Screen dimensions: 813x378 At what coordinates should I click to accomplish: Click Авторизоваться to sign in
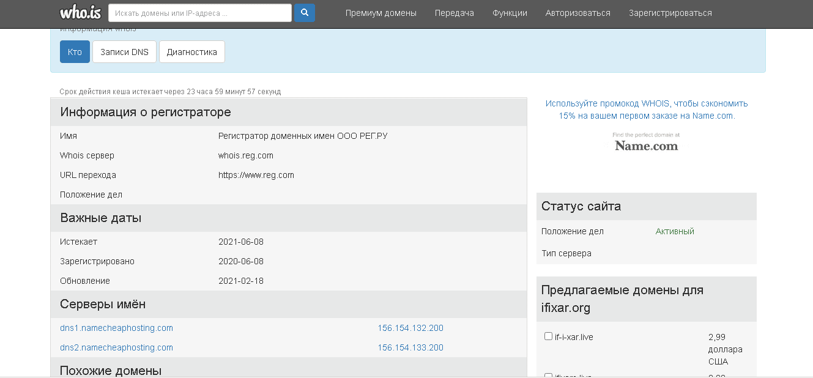[x=577, y=12]
